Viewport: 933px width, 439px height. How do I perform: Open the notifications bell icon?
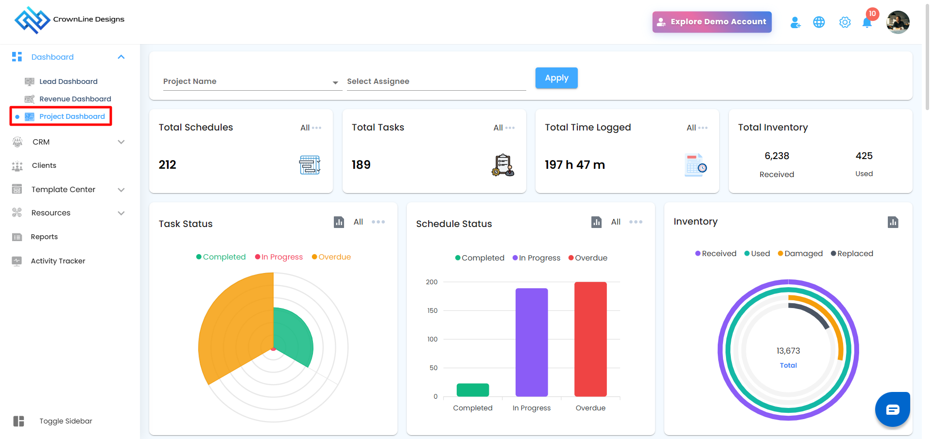(x=867, y=22)
